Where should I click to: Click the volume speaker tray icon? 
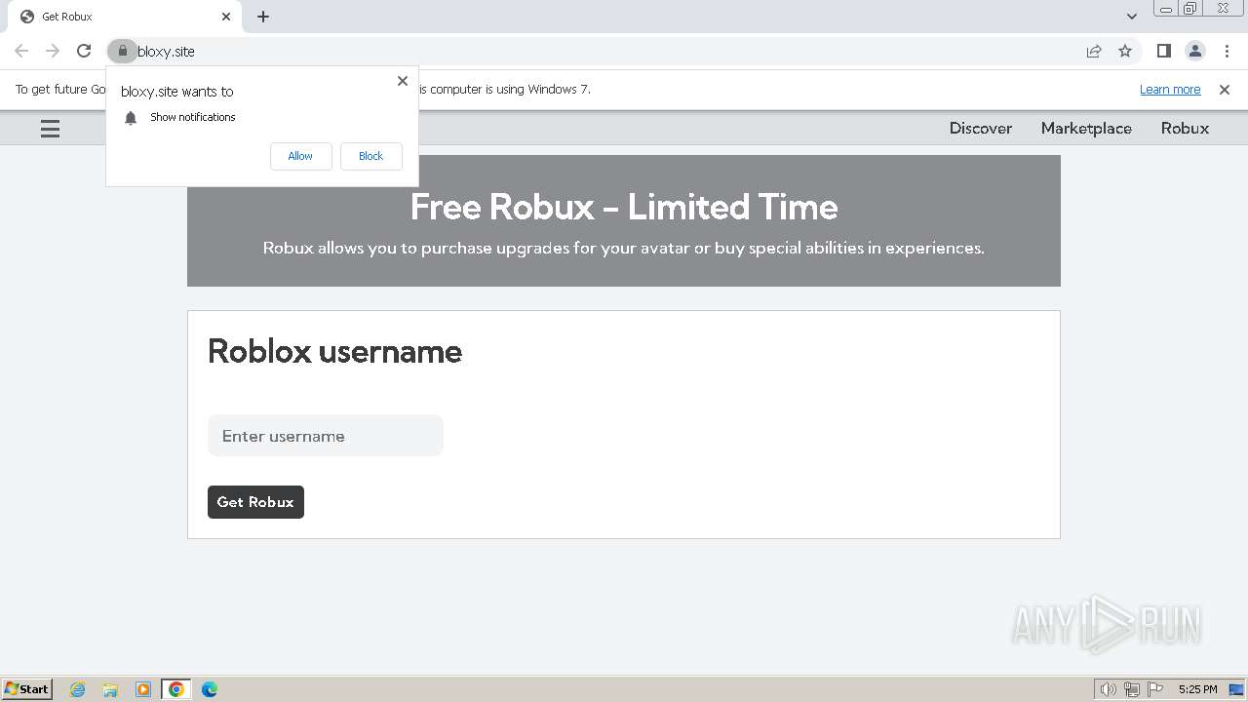point(1109,689)
